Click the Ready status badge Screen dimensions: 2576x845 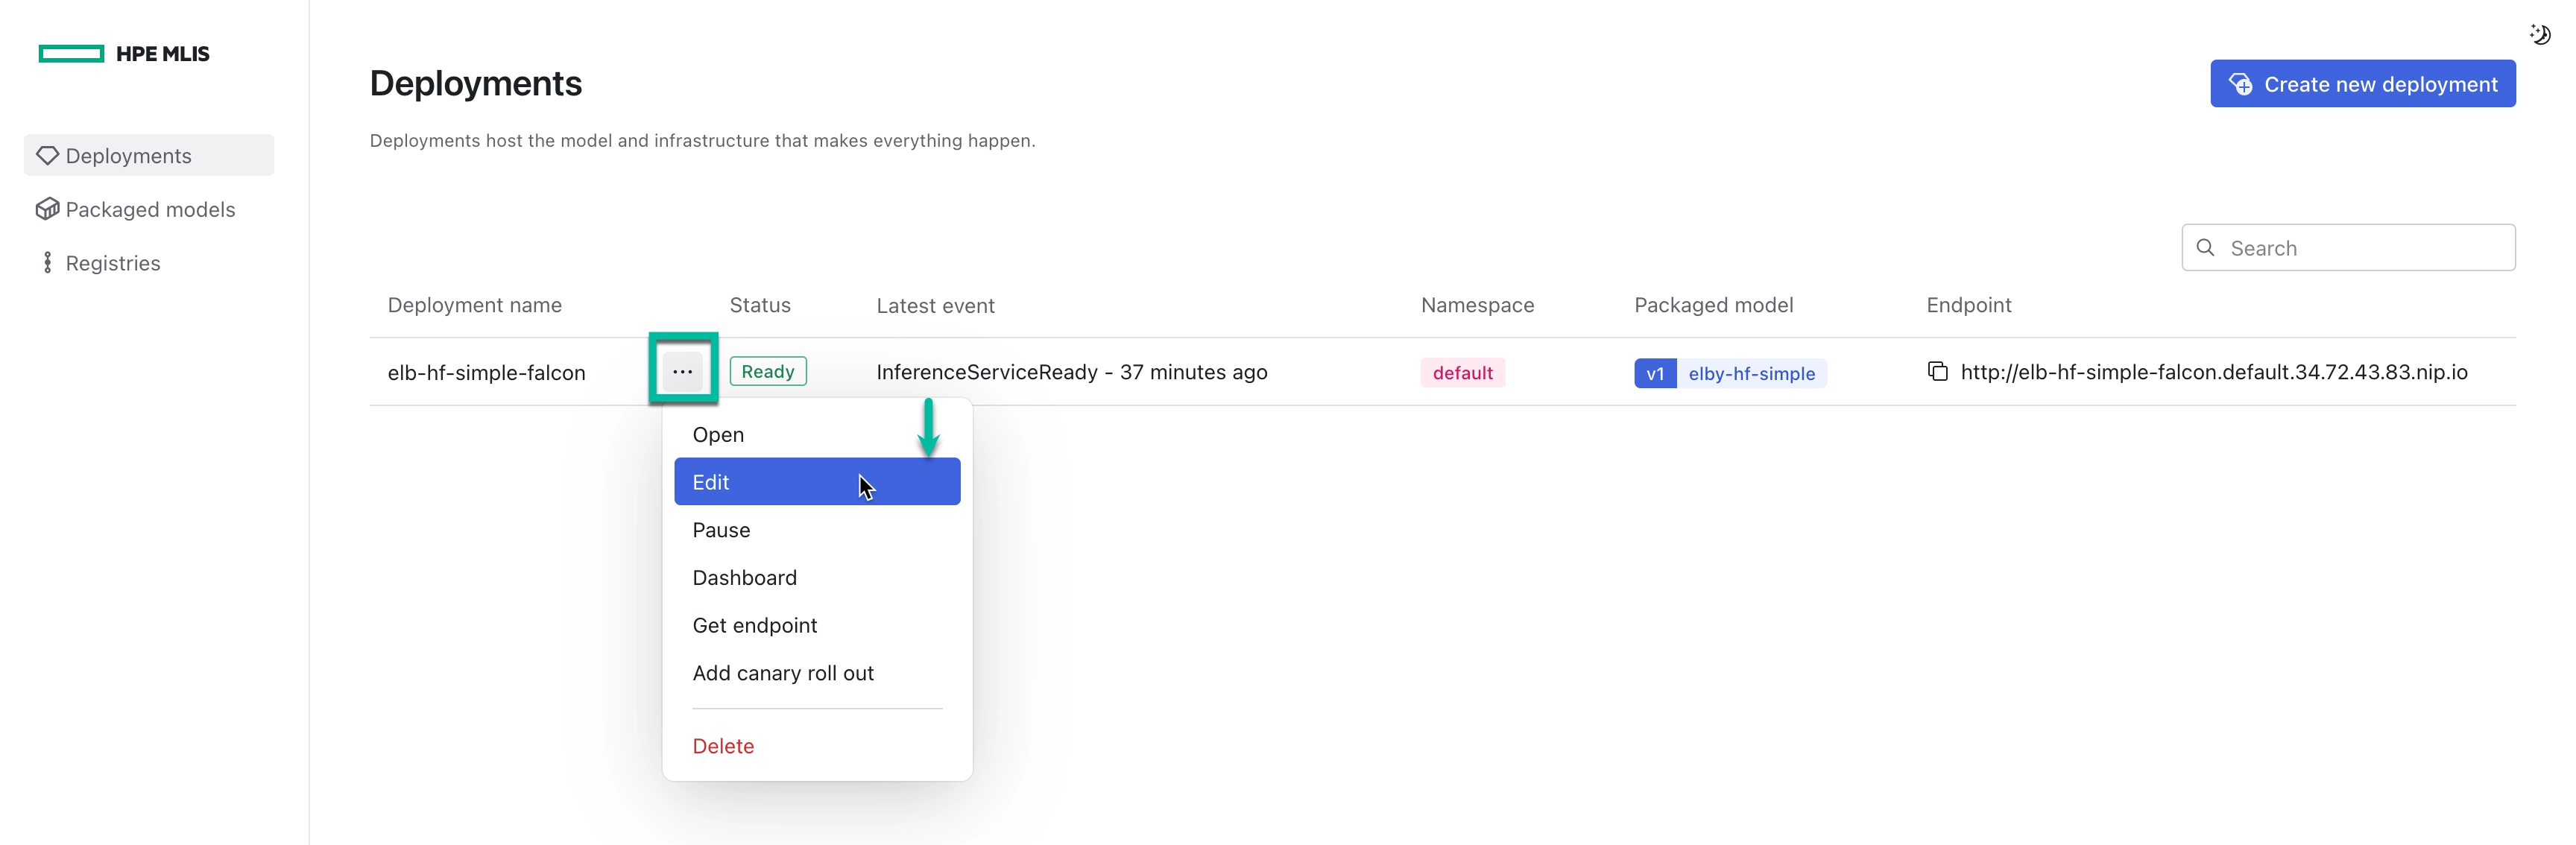pos(768,371)
